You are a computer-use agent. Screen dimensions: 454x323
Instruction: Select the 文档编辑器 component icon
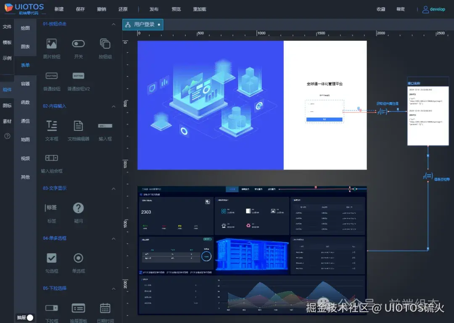coord(78,125)
